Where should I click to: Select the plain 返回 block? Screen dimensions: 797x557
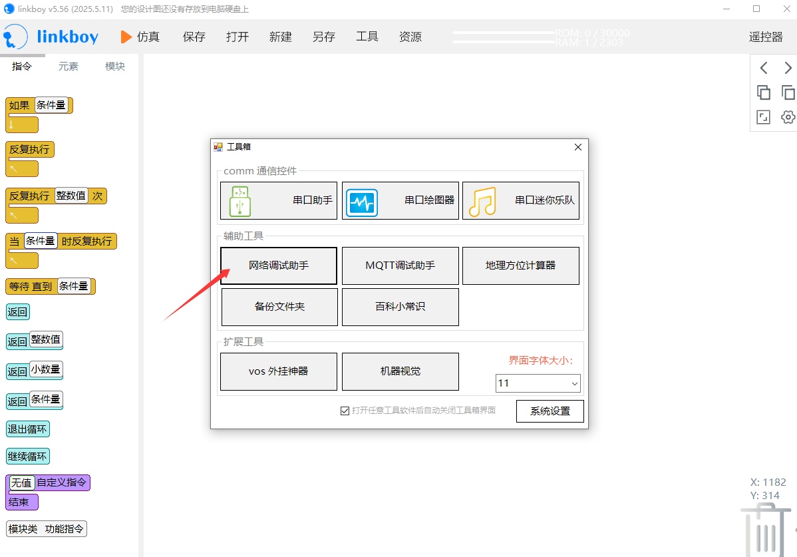coord(18,311)
